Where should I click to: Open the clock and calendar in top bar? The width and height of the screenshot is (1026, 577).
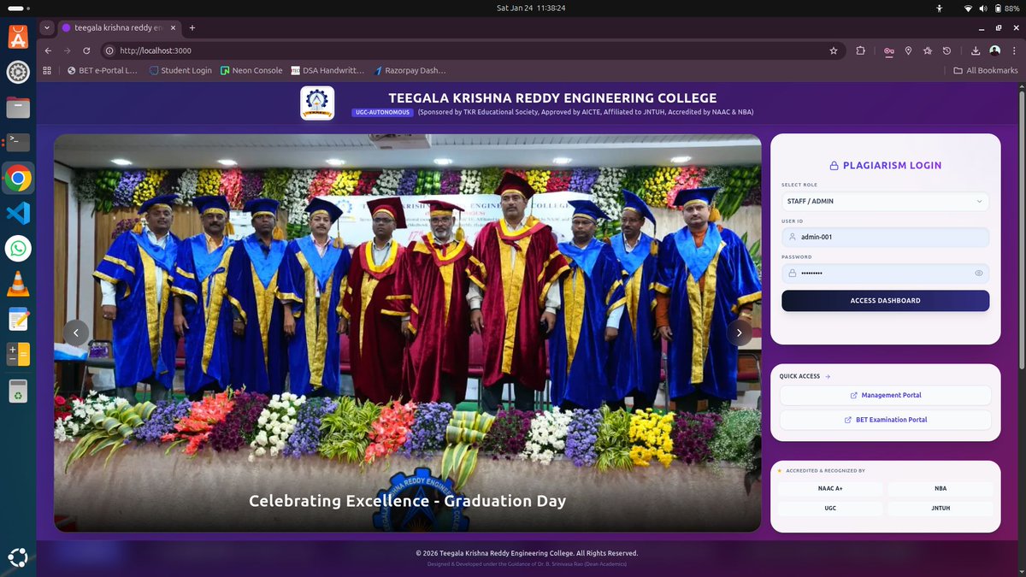point(531,8)
